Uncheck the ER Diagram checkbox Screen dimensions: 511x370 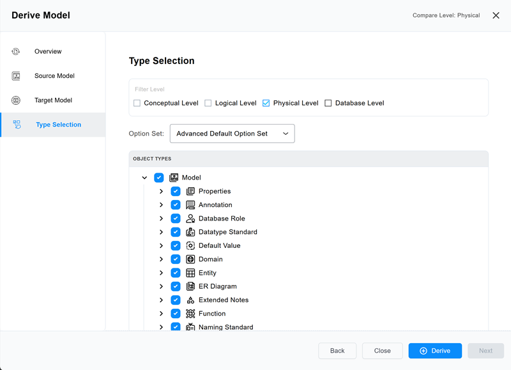click(x=175, y=286)
